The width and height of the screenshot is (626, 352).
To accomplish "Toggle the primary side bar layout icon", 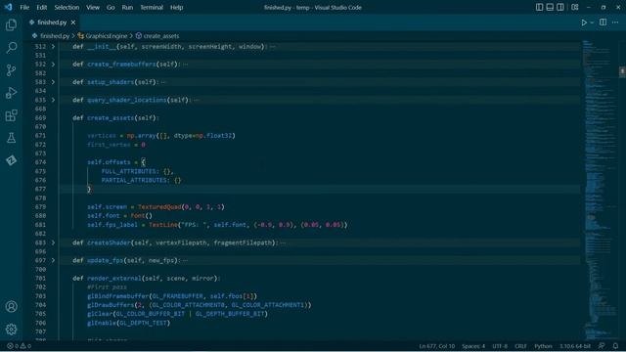I will 539,7.
